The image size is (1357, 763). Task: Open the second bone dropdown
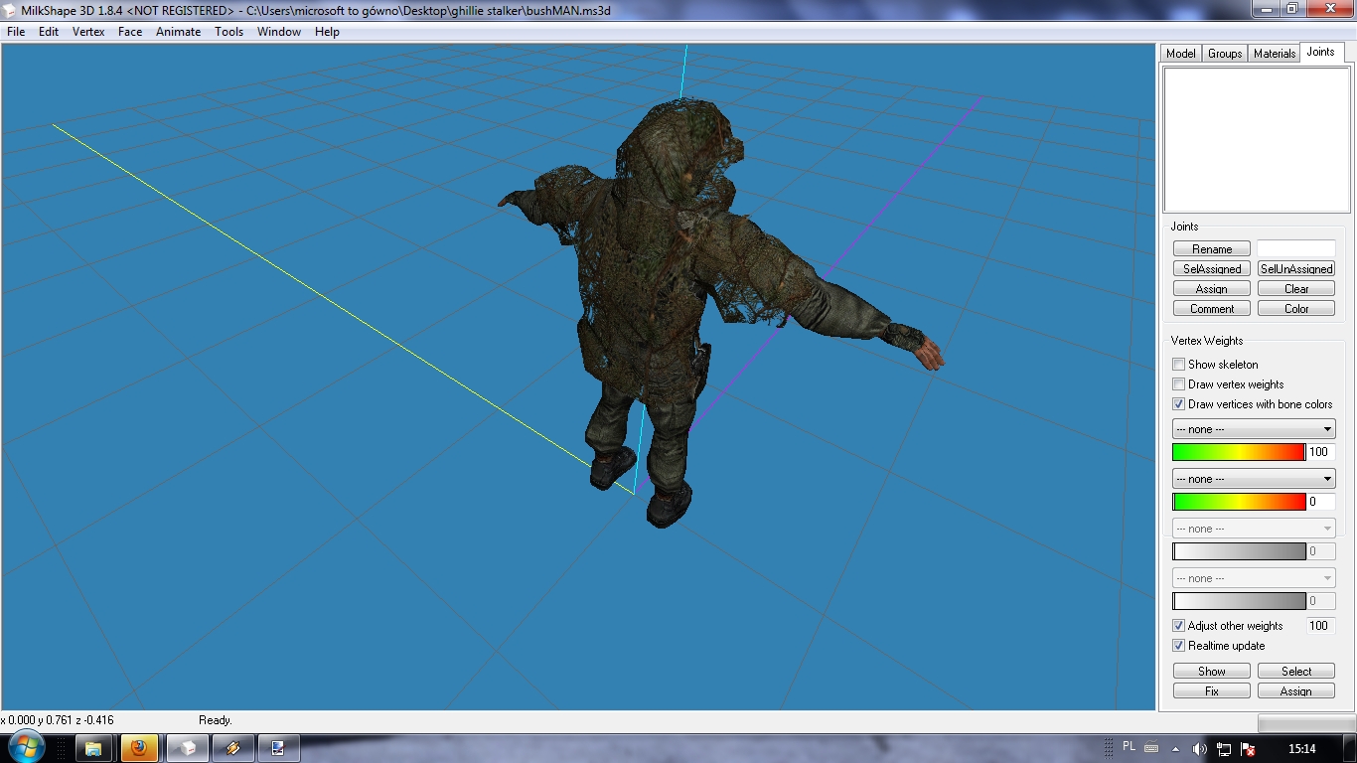(x=1254, y=479)
